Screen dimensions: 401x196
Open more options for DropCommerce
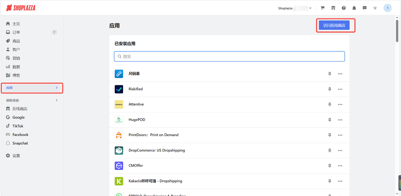(340, 150)
